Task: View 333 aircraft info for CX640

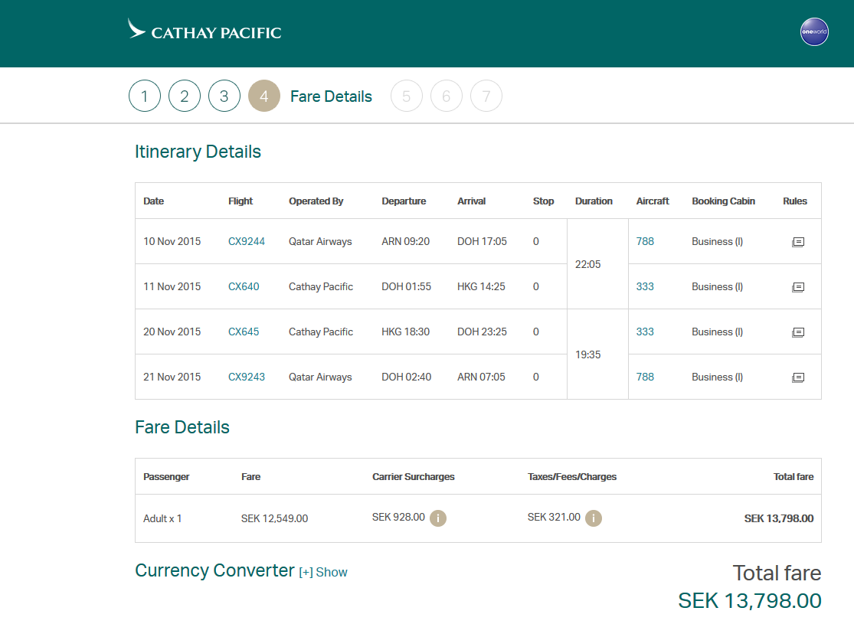Action: (645, 286)
